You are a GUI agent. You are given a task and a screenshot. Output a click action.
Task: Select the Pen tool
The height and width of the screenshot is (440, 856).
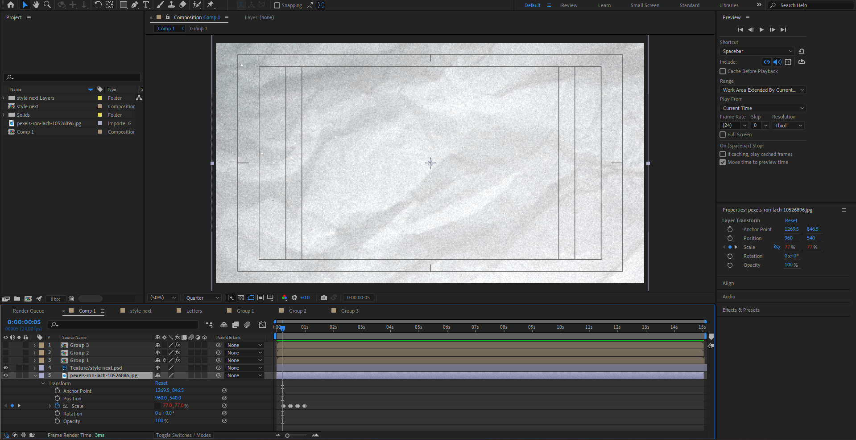tap(135, 5)
